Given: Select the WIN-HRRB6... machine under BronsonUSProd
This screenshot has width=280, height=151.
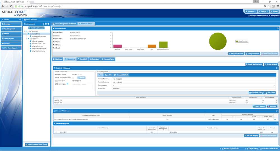Looking at the screenshot, I should [39, 36].
